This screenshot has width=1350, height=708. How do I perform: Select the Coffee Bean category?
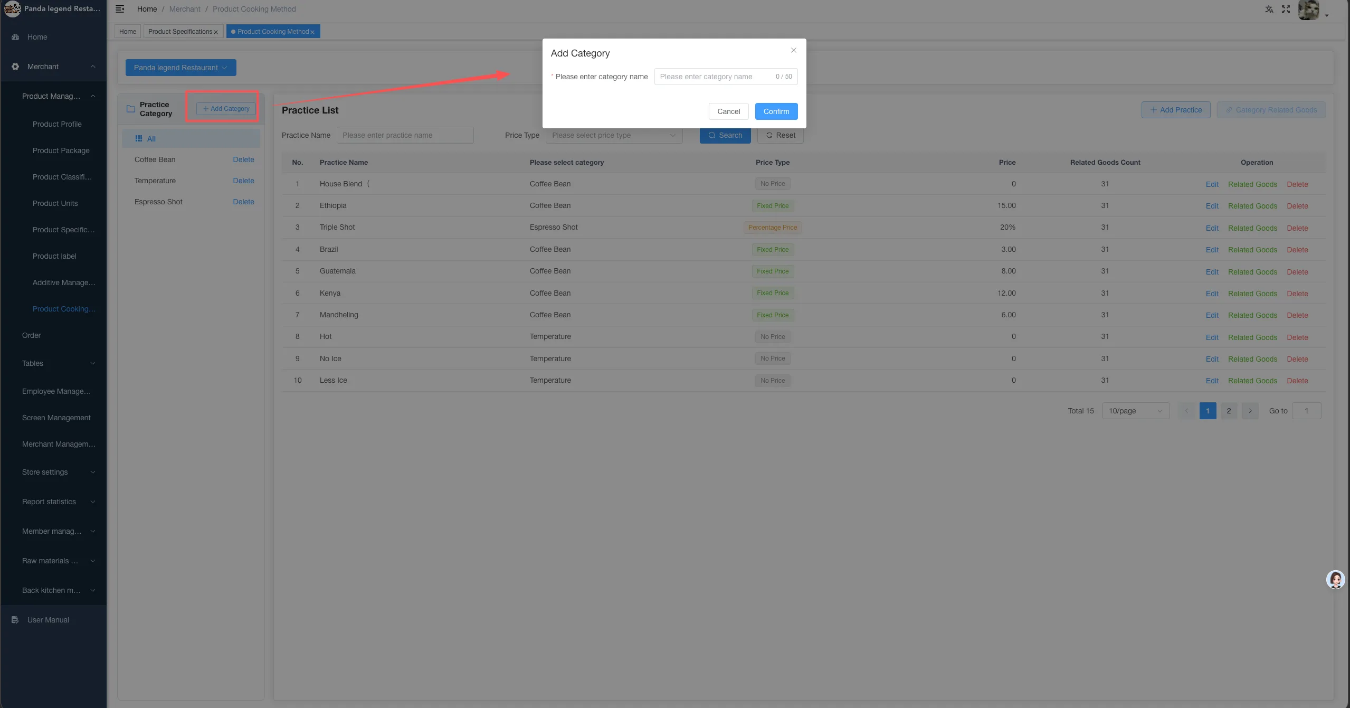pyautogui.click(x=155, y=159)
